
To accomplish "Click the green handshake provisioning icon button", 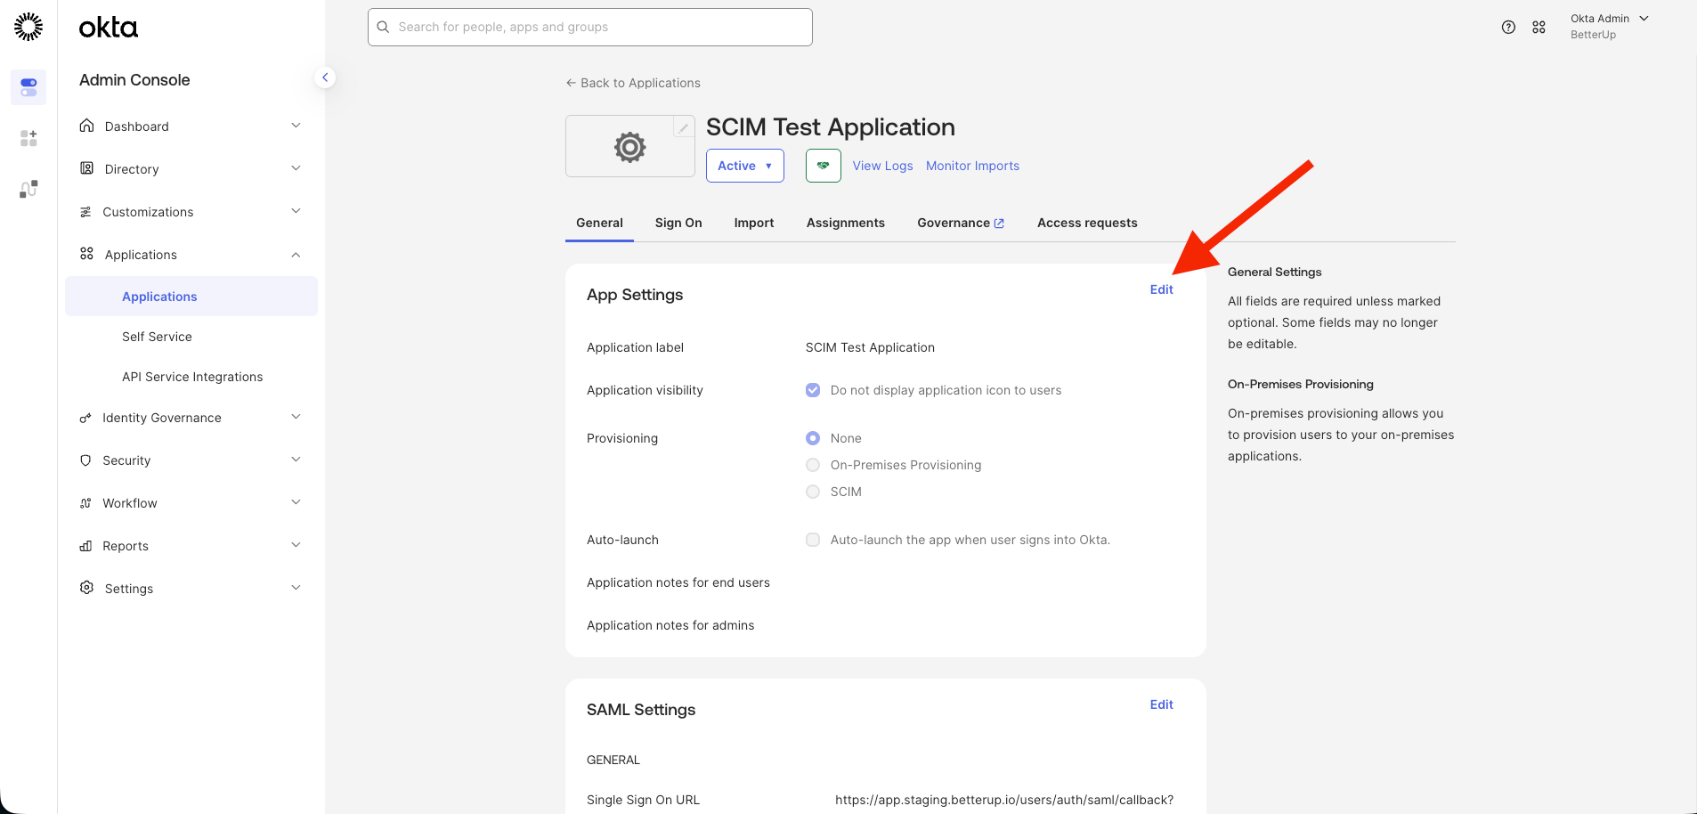I will [824, 166].
